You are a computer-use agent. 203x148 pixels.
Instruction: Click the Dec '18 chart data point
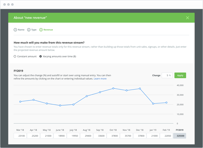point(140,89)
